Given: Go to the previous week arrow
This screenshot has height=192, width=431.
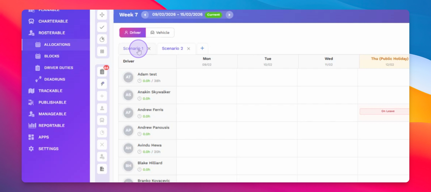Looking at the screenshot, I should tap(145, 15).
